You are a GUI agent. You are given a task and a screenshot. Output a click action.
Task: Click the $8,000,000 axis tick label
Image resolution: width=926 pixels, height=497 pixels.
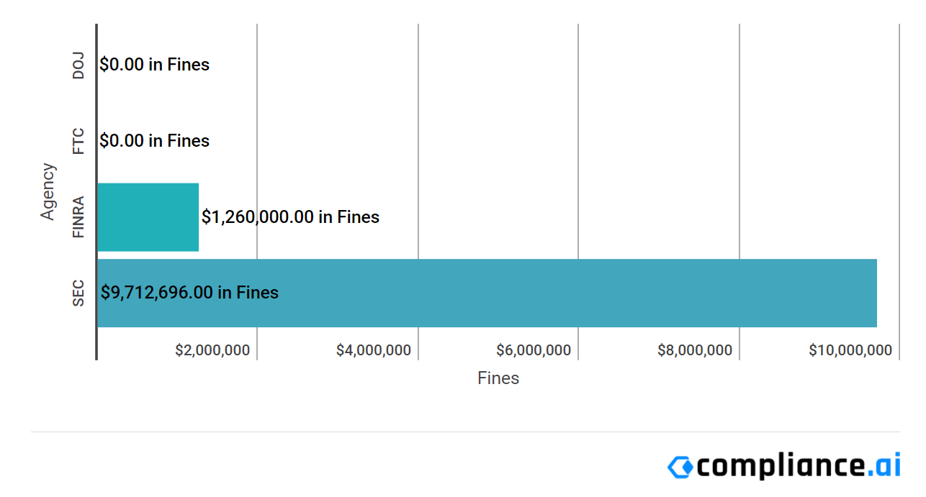coord(695,351)
